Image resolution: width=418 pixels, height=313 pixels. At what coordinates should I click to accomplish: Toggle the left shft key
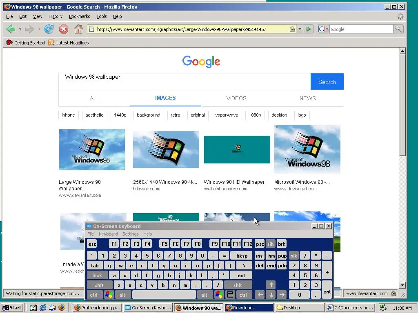coord(99,285)
